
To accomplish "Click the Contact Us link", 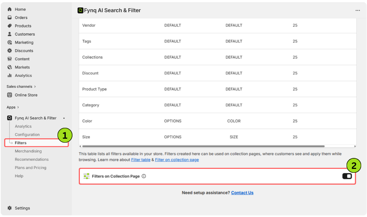I will (x=242, y=193).
